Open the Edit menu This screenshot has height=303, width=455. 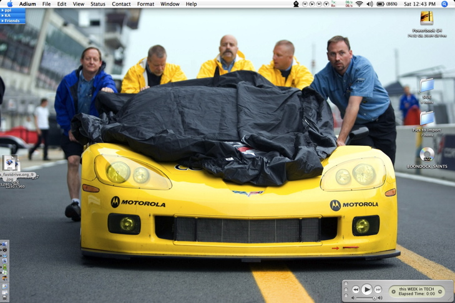pyautogui.click(x=62, y=4)
